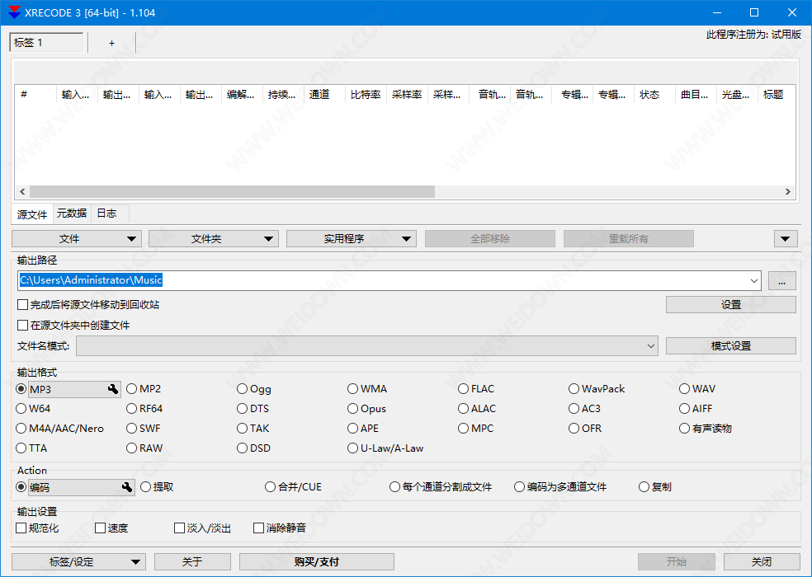Browse output folder with ... button
This screenshot has width=812, height=577.
pos(782,280)
